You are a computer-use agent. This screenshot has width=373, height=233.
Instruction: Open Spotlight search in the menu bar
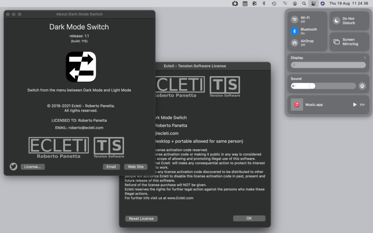(304, 4)
